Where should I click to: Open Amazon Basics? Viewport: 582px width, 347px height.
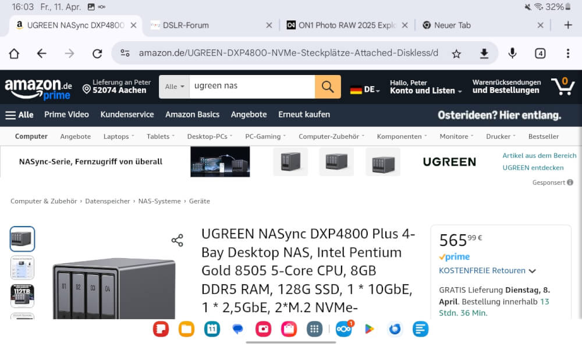(x=192, y=115)
